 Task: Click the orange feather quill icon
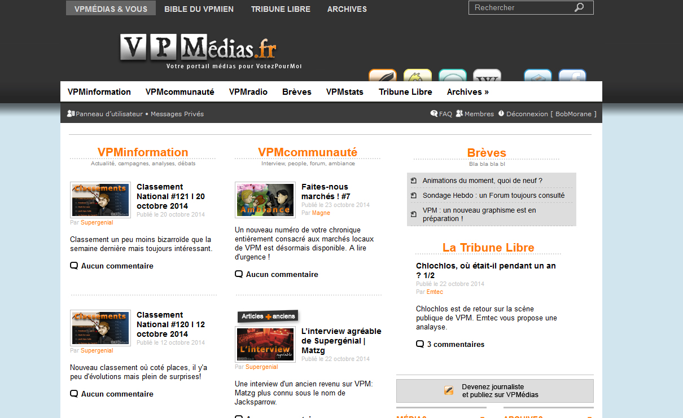(x=383, y=76)
